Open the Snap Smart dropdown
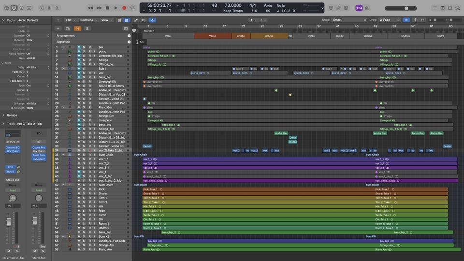 [x=349, y=20]
